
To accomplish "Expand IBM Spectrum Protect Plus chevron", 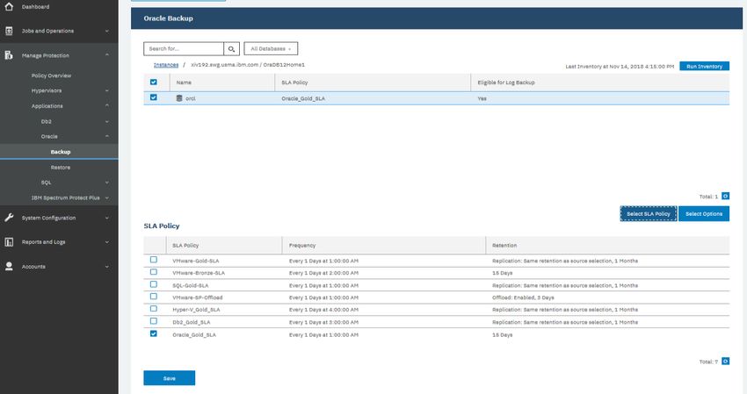I will [106, 197].
